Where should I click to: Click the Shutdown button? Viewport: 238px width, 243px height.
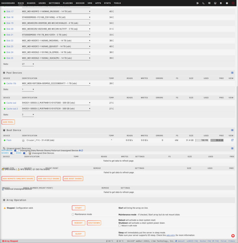(x=94, y=223)
